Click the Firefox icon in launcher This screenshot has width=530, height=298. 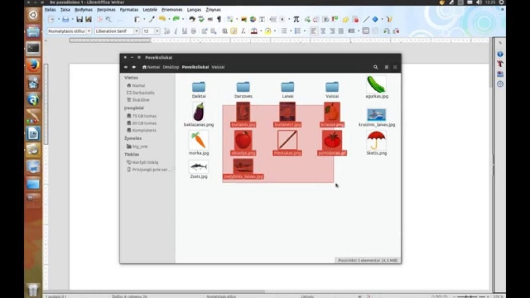[x=33, y=66]
